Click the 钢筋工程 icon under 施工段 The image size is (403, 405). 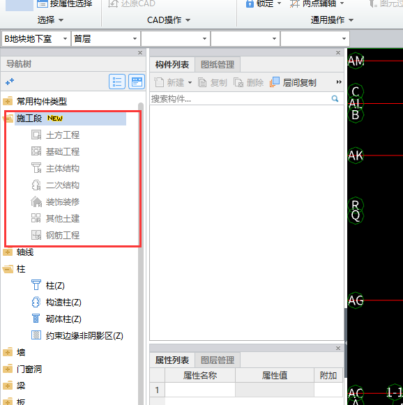click(x=36, y=235)
